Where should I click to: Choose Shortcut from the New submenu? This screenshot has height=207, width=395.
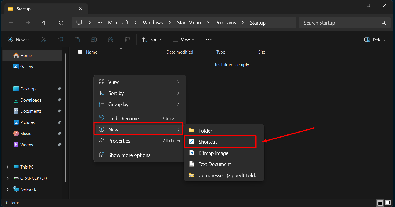point(207,142)
